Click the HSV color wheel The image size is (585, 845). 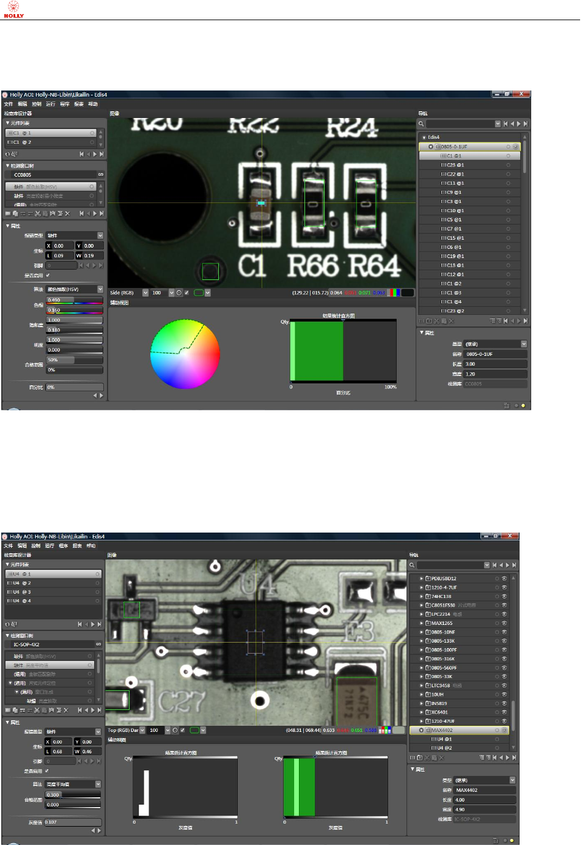[185, 354]
